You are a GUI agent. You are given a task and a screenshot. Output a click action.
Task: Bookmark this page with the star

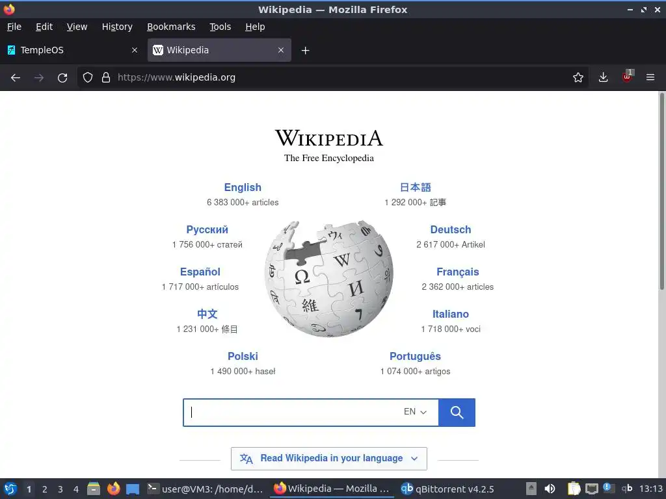578,77
